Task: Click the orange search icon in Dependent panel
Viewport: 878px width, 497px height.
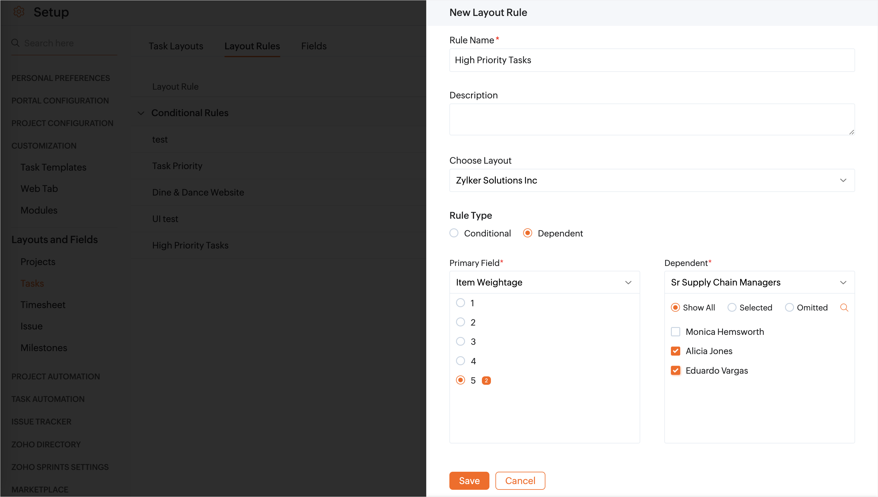Action: (x=844, y=307)
